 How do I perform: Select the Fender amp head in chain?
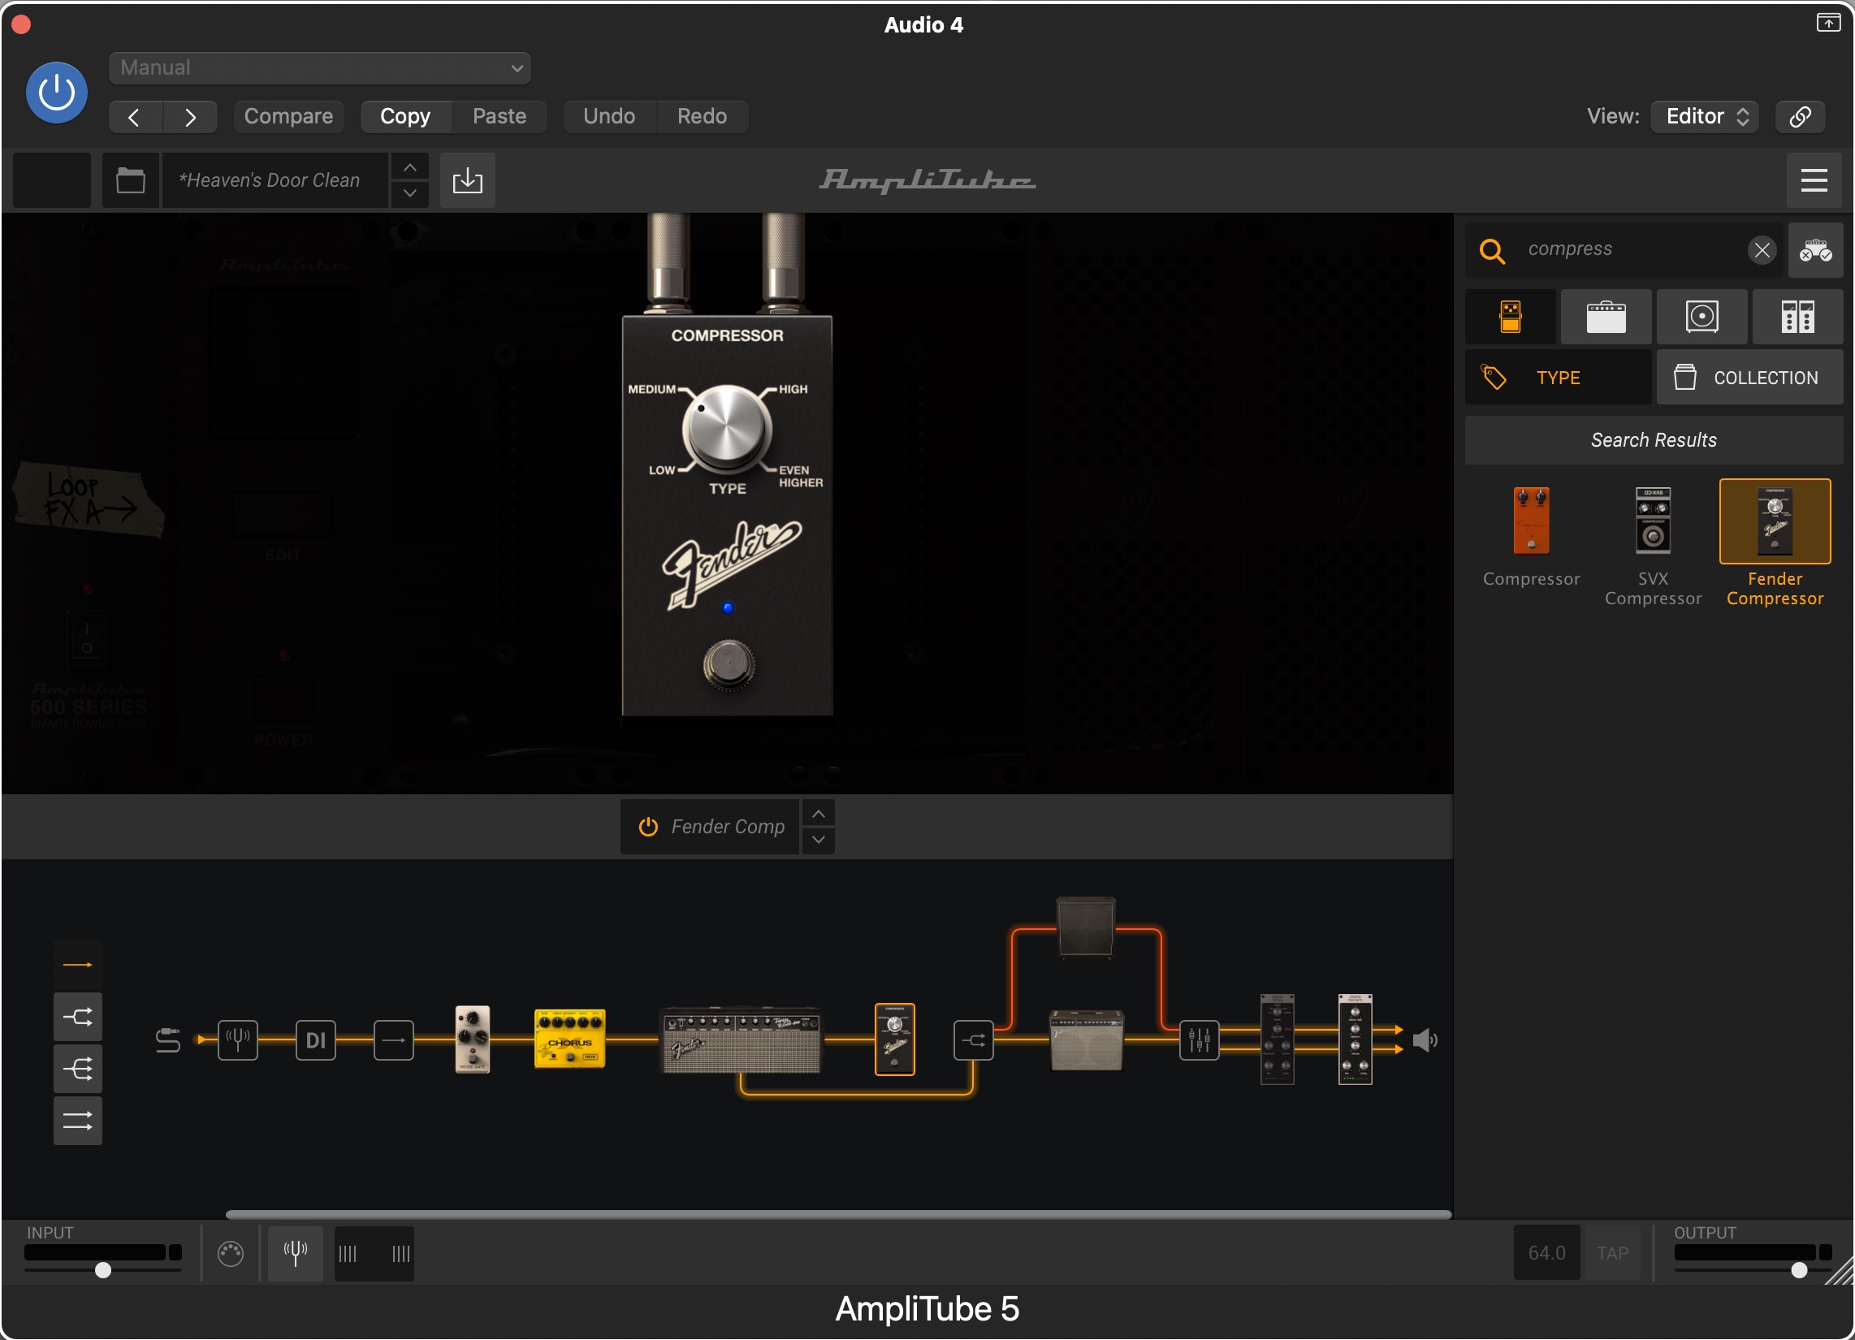point(740,1039)
